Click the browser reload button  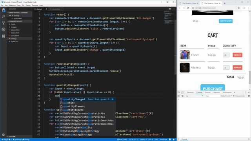pyautogui.click(x=188, y=8)
